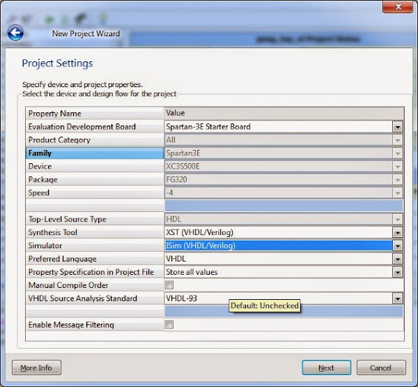Open the Device dropdown arrow
Screen dimensions: 418x387
(x=397, y=166)
